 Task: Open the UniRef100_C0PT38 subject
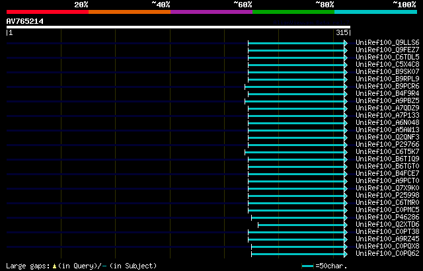387,232
